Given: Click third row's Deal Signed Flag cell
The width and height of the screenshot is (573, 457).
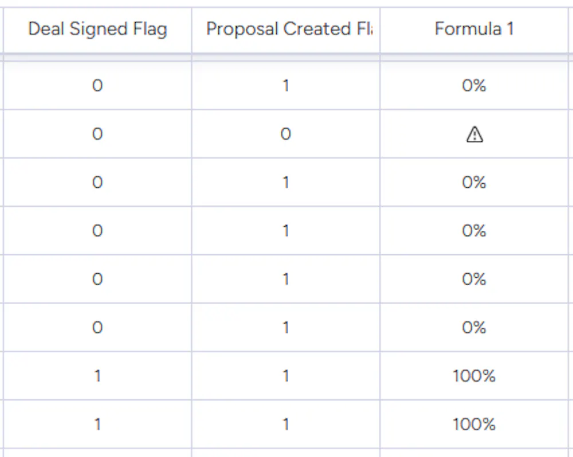Looking at the screenshot, I should pyautogui.click(x=97, y=183).
